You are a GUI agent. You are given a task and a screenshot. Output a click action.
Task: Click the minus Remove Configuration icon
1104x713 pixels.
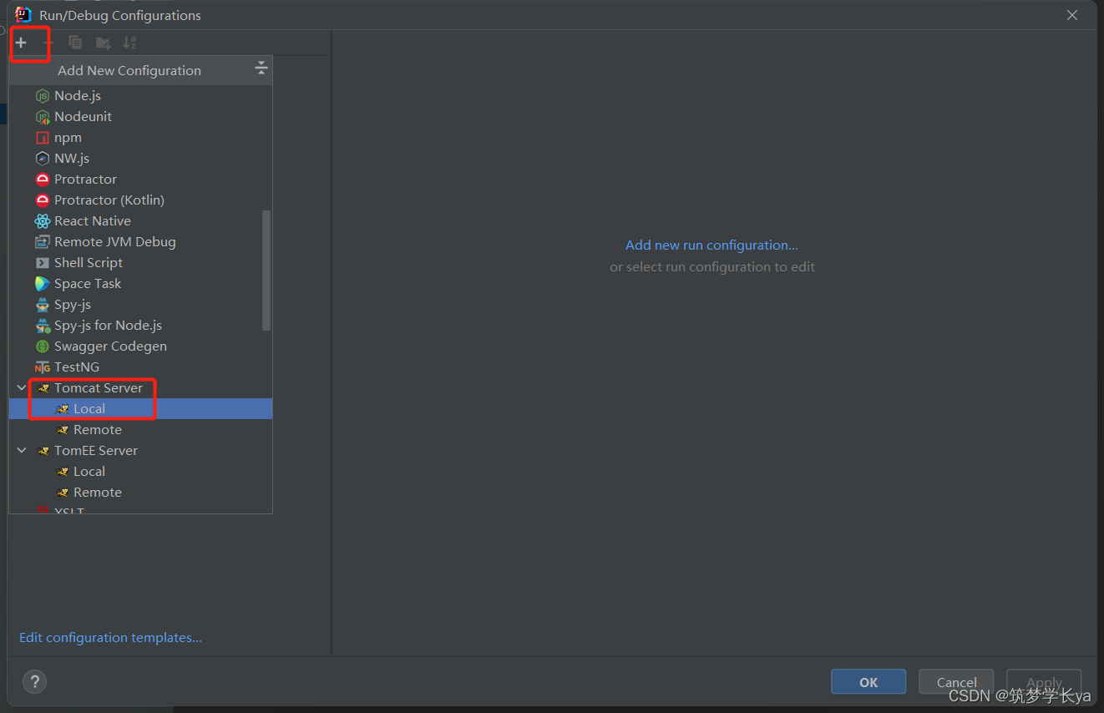(48, 43)
